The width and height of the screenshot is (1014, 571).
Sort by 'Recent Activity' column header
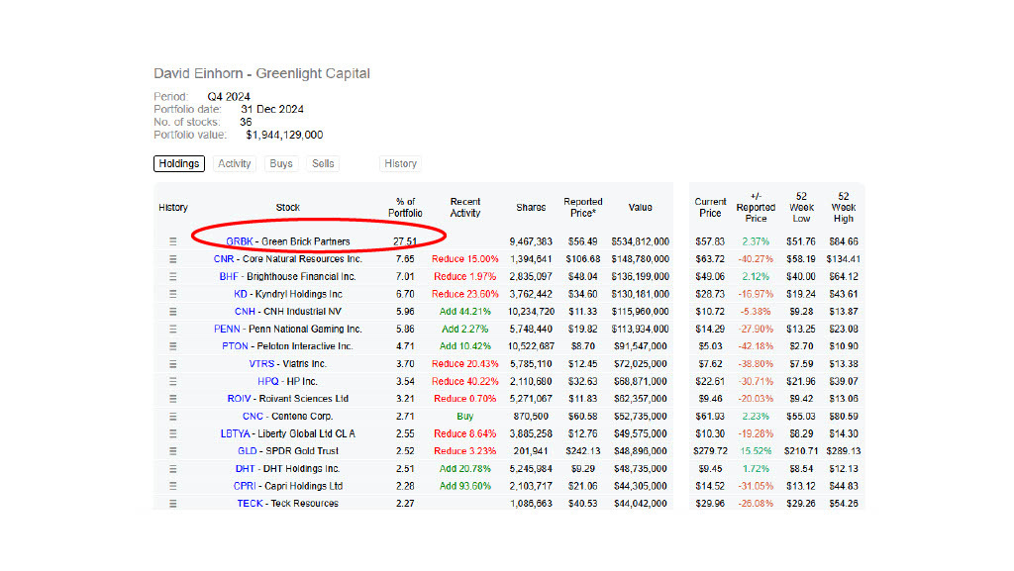[x=465, y=208]
